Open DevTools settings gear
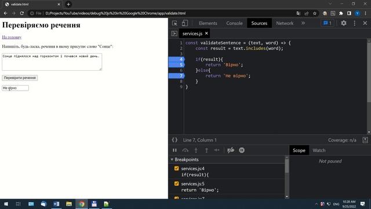Screen dimensions: 371x209 tap(344, 23)
